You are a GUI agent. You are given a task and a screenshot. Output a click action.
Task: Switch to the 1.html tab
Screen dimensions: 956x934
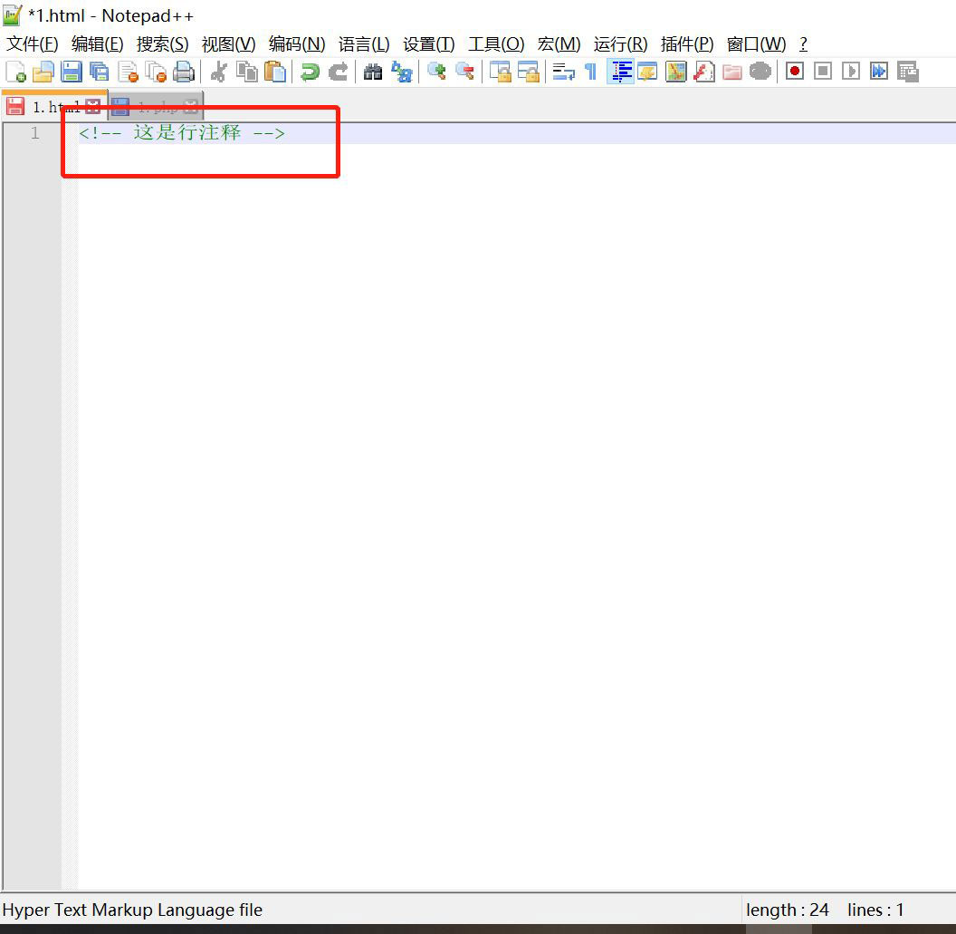click(x=54, y=107)
